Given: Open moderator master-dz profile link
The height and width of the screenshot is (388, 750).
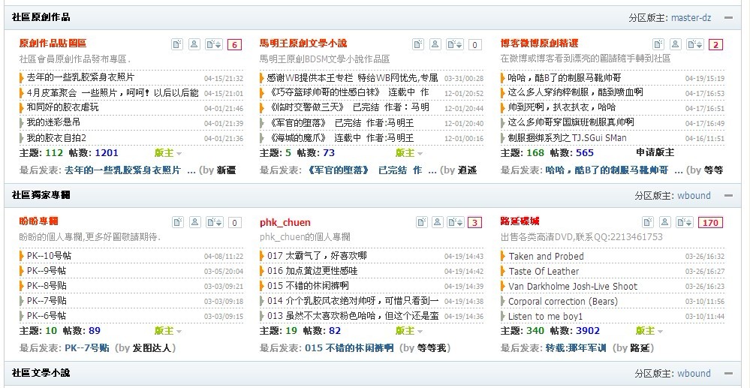Looking at the screenshot, I should point(691,18).
